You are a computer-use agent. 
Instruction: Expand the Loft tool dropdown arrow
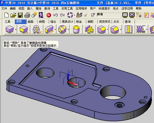68,30
